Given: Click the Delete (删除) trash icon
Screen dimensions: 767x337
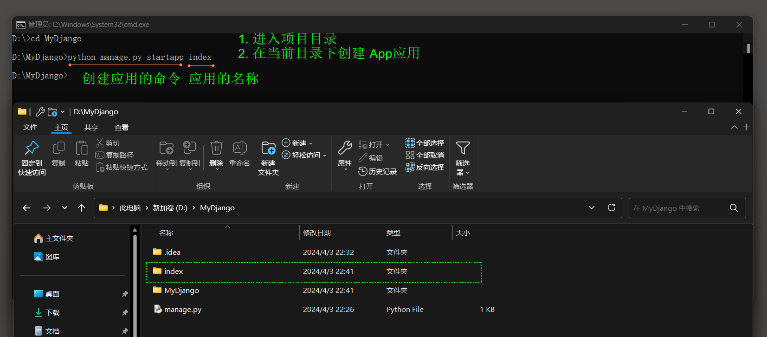Looking at the screenshot, I should [217, 148].
